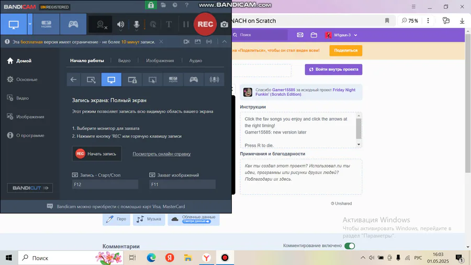Dismiss the free version limit notice

161,42
